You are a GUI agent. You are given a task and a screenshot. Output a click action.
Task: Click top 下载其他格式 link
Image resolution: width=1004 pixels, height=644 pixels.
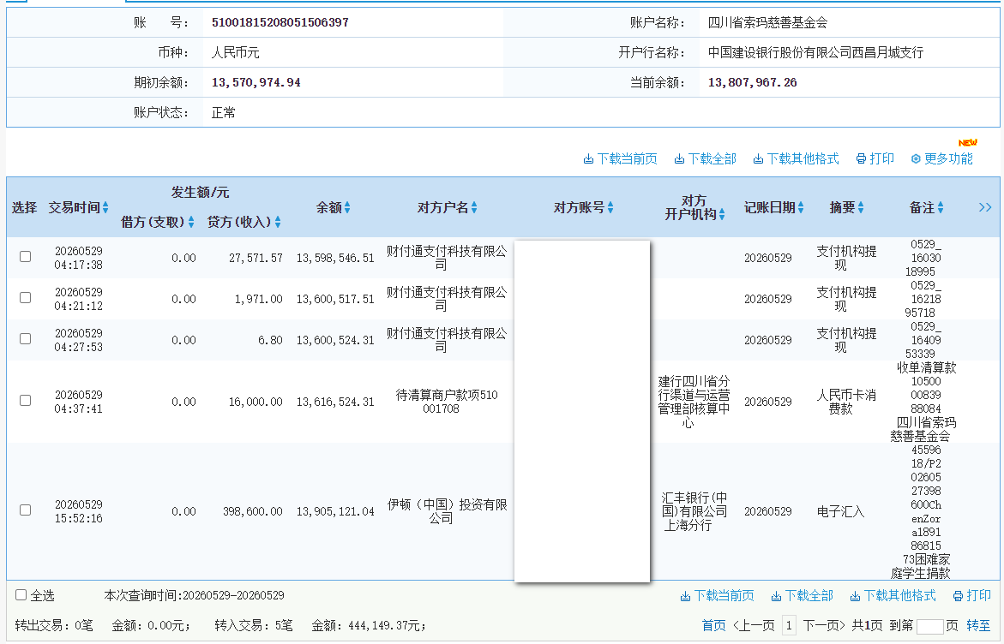pos(796,158)
